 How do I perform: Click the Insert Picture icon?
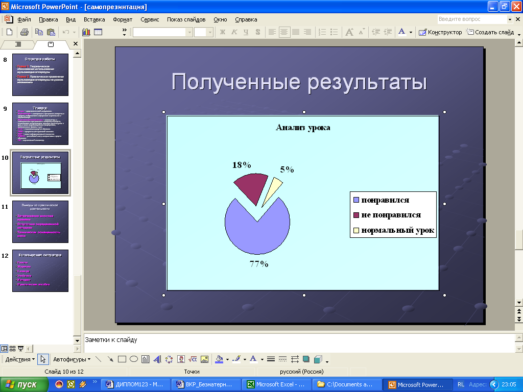click(205, 359)
